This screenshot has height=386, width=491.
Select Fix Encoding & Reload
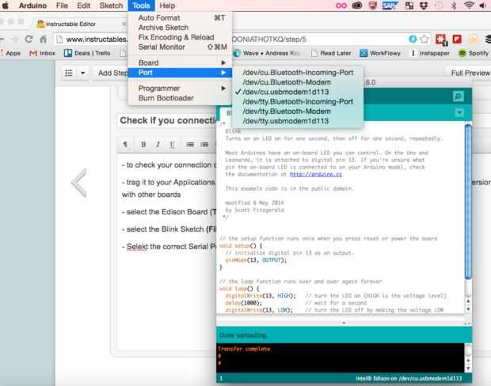tap(180, 37)
